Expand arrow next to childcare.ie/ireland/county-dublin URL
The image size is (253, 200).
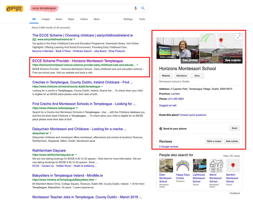102,87
